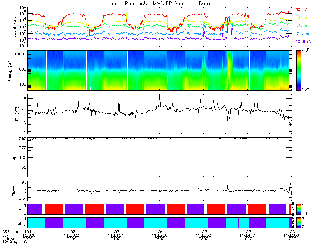Click the GSE longitude value '156'

(x=291, y=232)
